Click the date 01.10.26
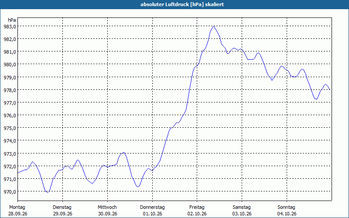The image size is (349, 218). (152, 214)
